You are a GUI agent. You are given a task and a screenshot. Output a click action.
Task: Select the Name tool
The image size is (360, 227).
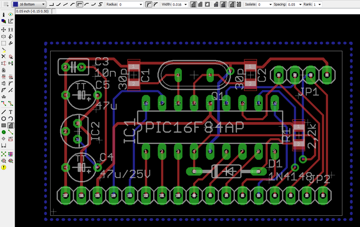coord(4,77)
